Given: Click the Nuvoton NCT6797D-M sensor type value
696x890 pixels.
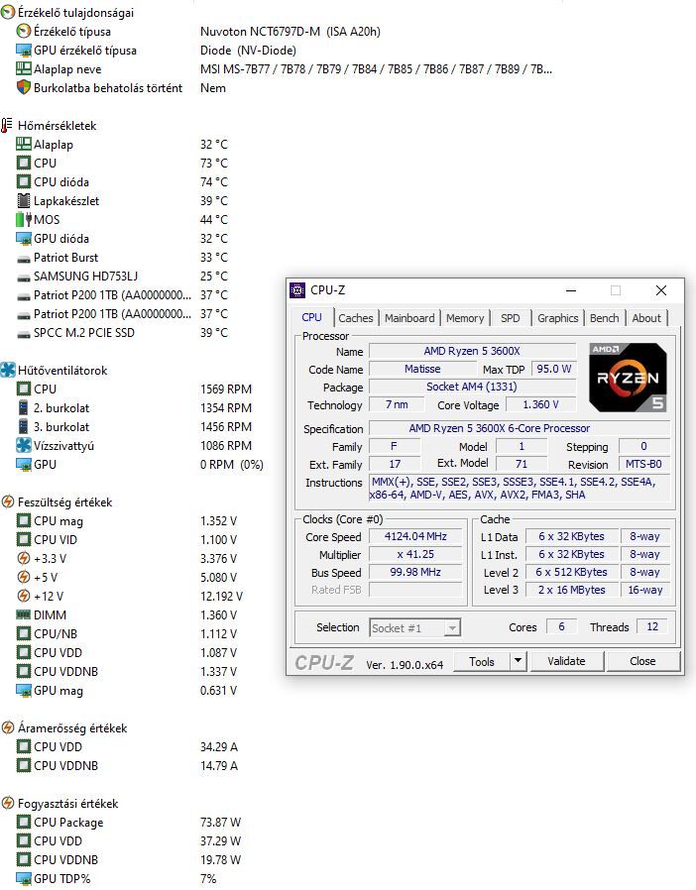Looking at the screenshot, I should pyautogui.click(x=290, y=32).
